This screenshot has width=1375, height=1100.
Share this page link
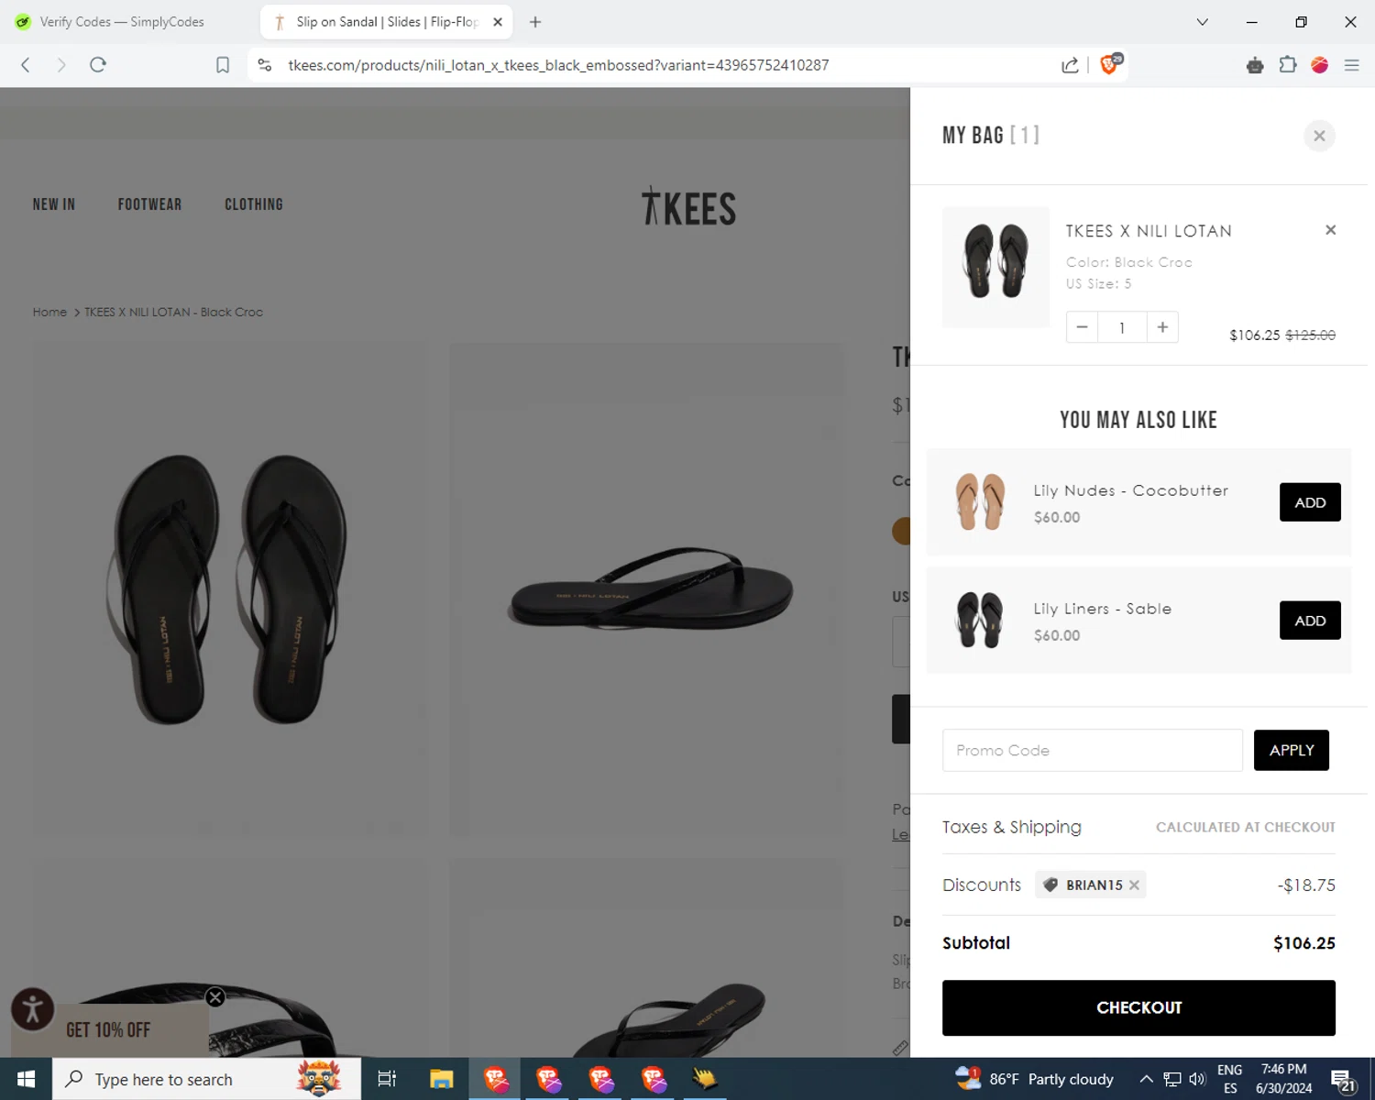click(1070, 65)
